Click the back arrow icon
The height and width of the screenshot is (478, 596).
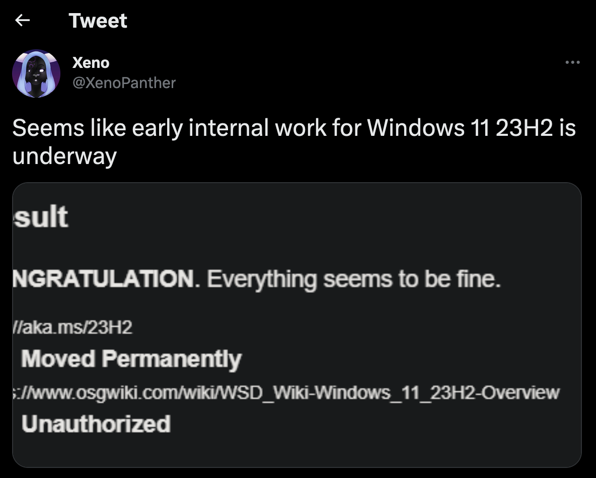pos(22,20)
